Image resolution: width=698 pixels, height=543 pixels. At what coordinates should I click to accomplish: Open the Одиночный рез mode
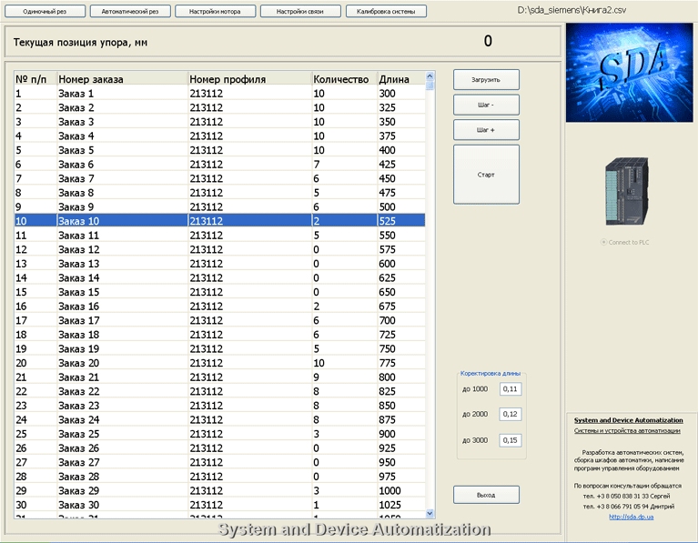(x=46, y=12)
